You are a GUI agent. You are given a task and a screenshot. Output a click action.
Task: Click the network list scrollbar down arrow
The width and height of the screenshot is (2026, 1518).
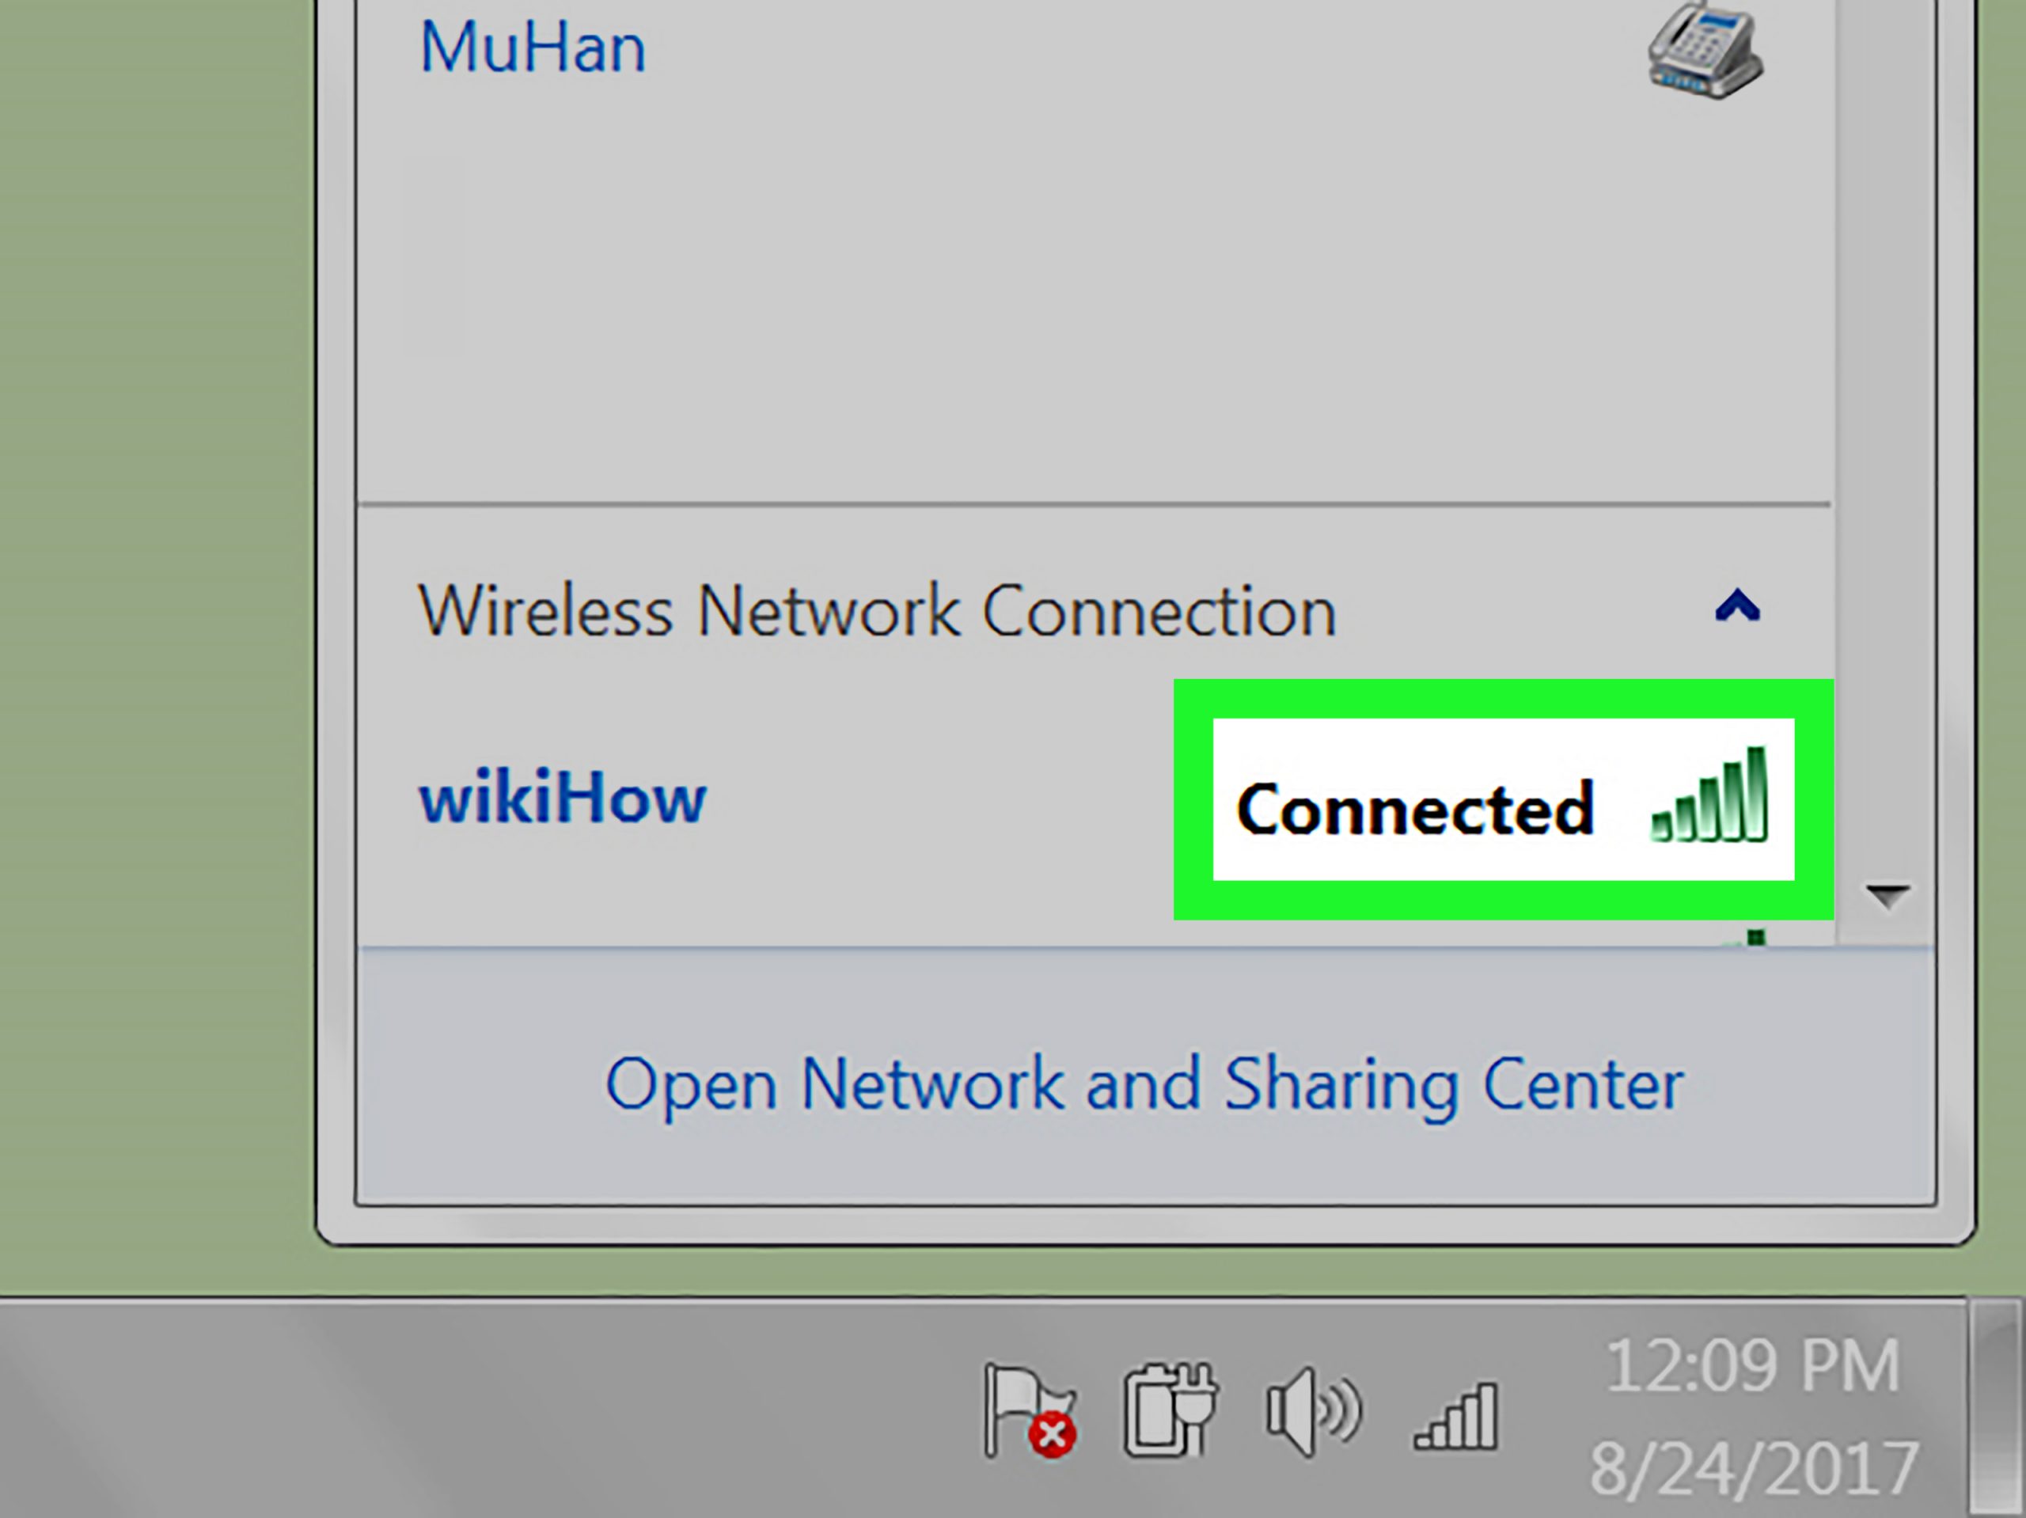(x=1887, y=895)
